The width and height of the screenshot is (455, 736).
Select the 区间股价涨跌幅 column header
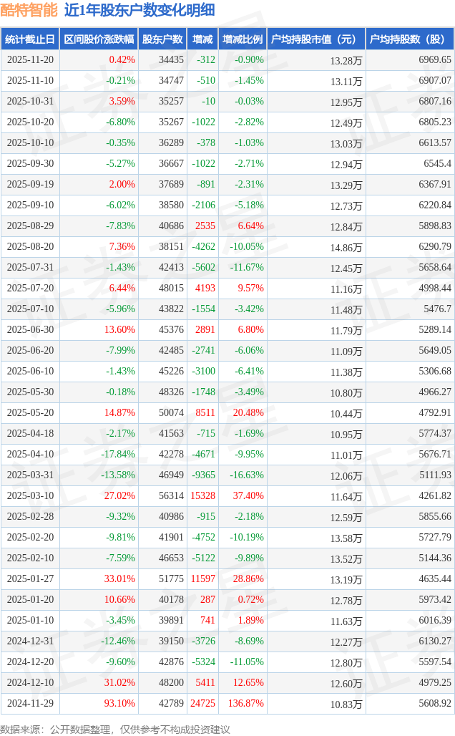[99, 39]
